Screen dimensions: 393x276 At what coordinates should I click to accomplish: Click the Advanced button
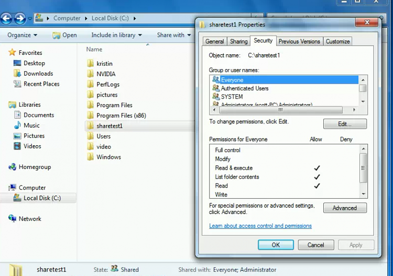click(345, 208)
